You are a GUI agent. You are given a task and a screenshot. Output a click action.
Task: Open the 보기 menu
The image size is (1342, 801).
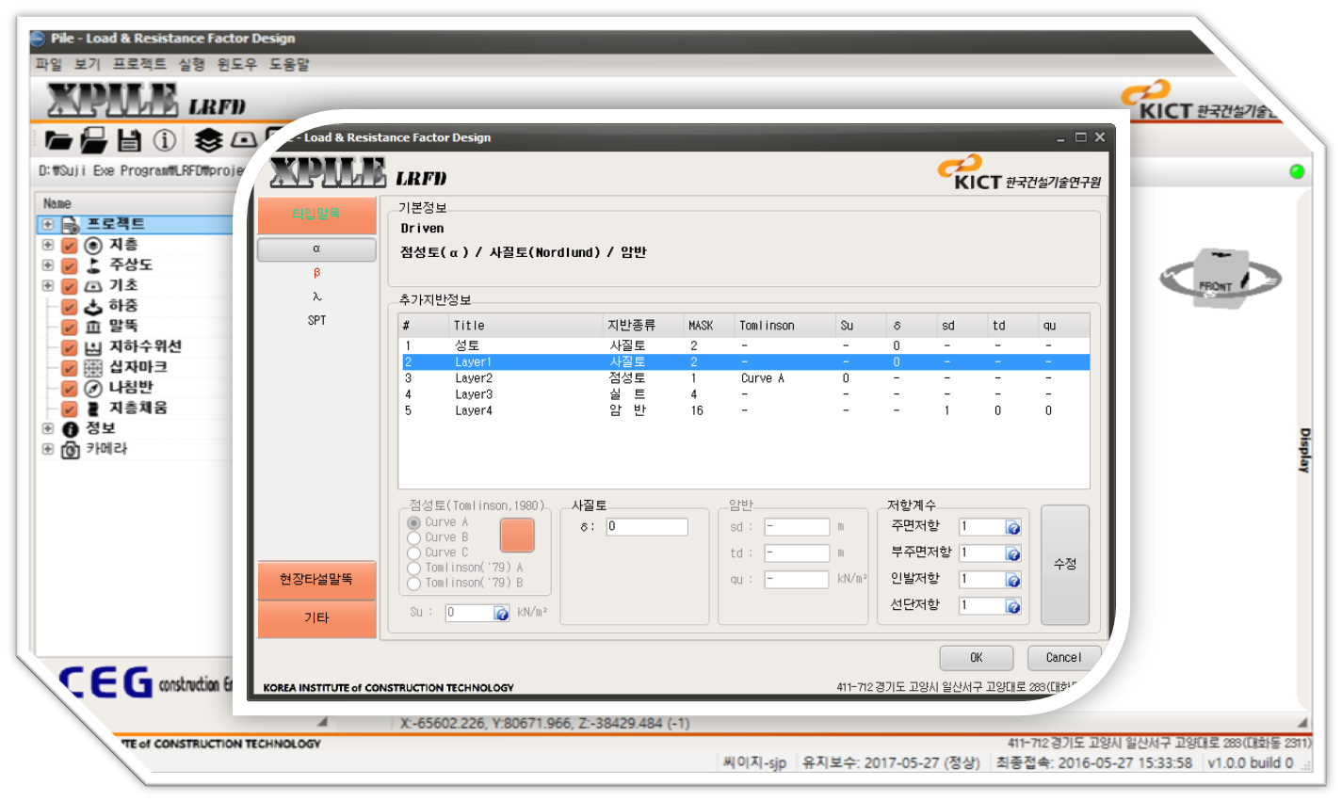[x=88, y=64]
